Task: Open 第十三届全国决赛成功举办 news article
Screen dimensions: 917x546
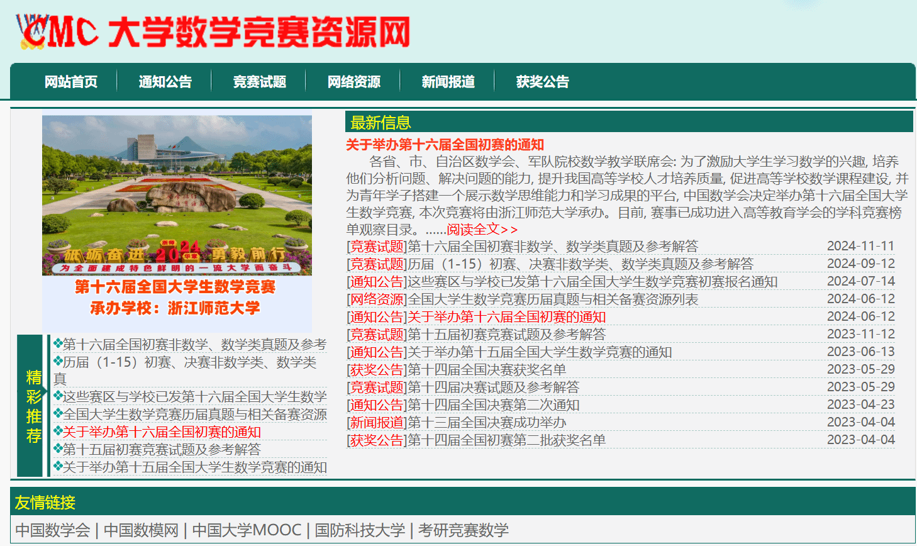Action: [487, 423]
